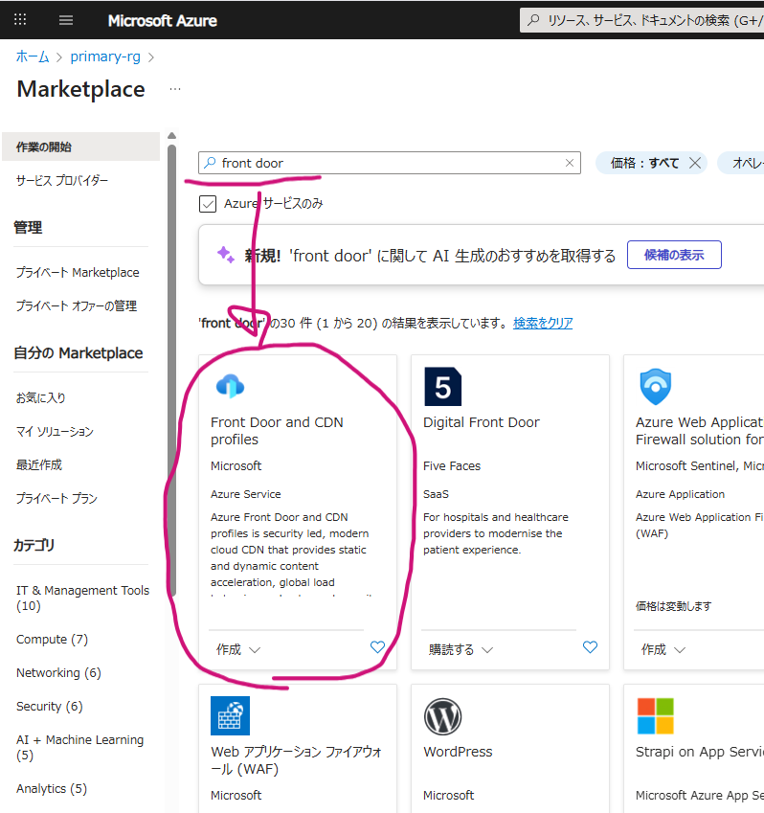Screen dimensions: 764x813
Task: Click the sidebar scroll up arrow
Action: click(171, 136)
